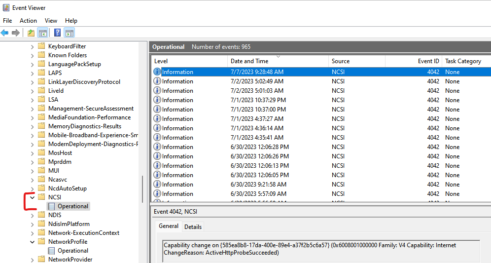Click the NDIS folder icon
Image resolution: width=491 pixels, height=263 pixels.
point(41,215)
